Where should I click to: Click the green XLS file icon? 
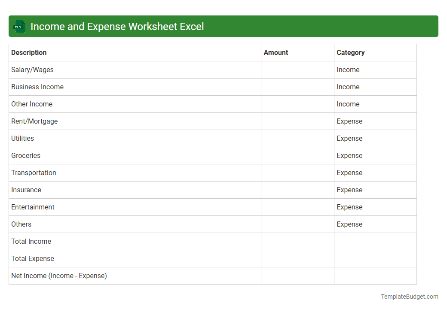(x=19, y=26)
